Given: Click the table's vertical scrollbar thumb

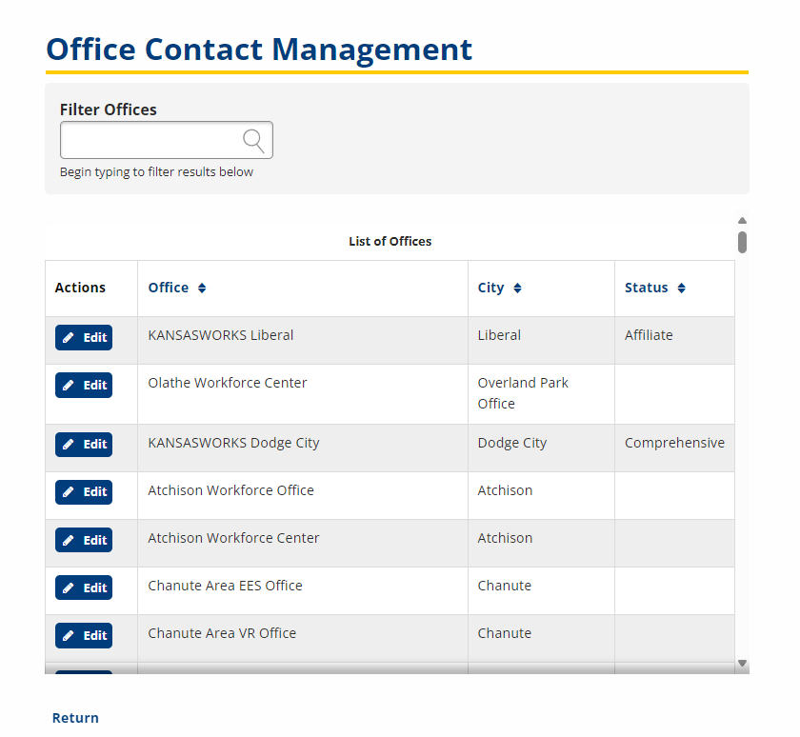Looking at the screenshot, I should 742,242.
